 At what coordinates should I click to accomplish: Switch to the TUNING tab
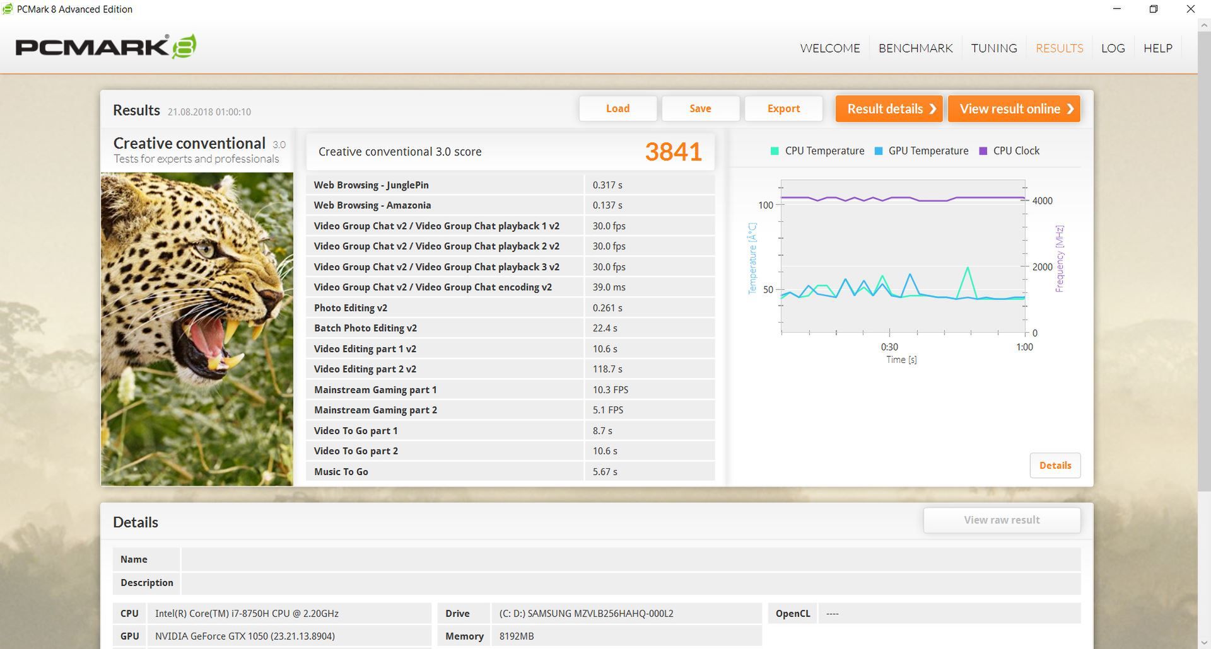pyautogui.click(x=993, y=48)
